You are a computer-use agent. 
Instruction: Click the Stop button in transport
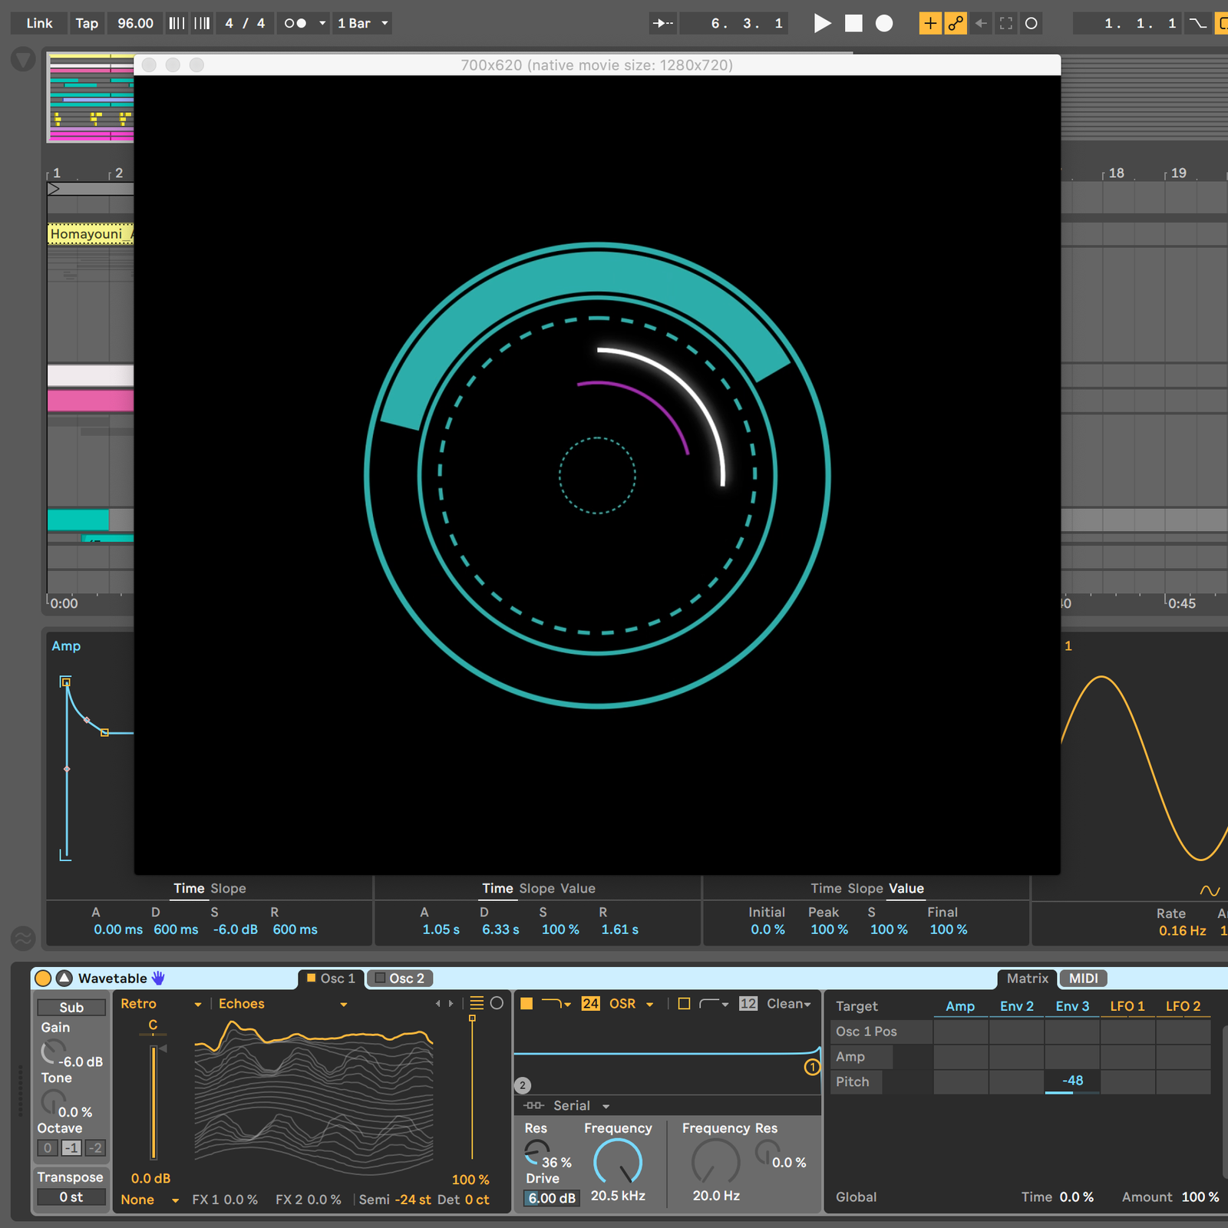(x=853, y=23)
